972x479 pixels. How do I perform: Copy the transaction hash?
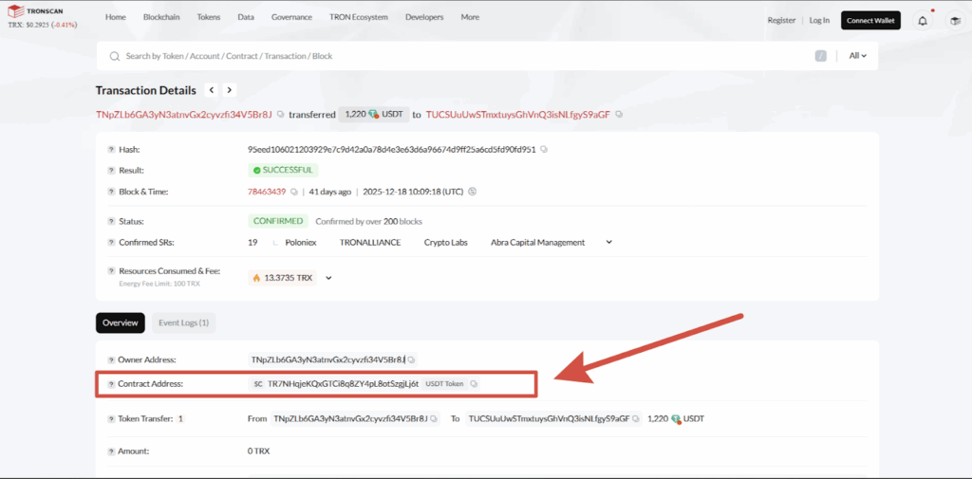click(544, 150)
